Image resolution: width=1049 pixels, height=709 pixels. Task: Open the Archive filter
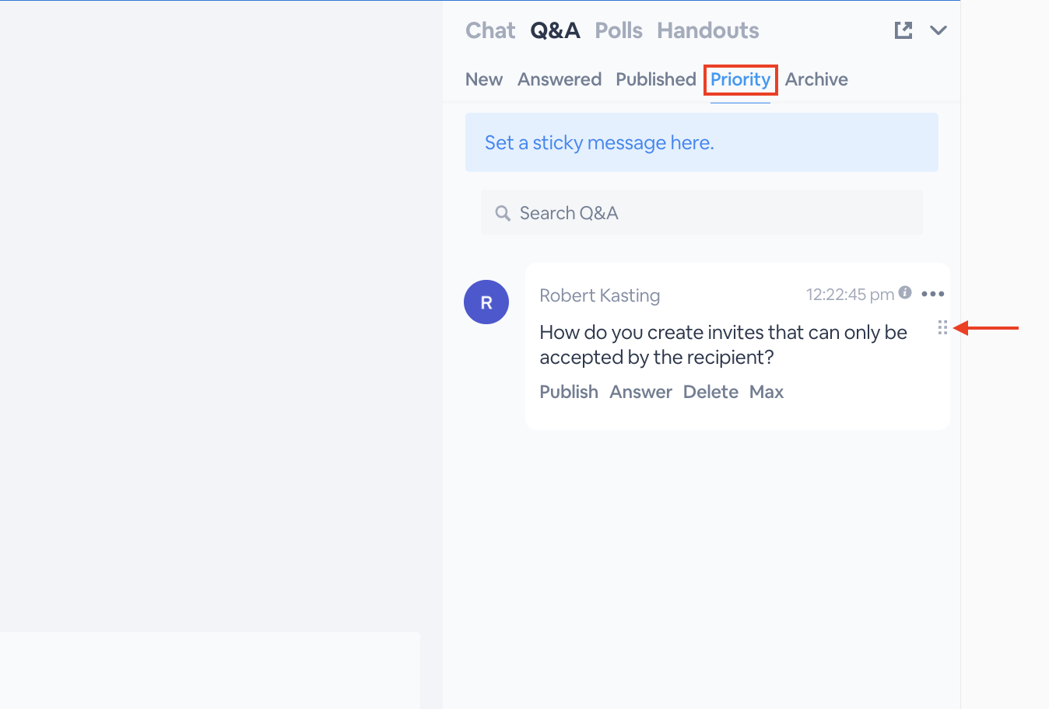click(816, 79)
